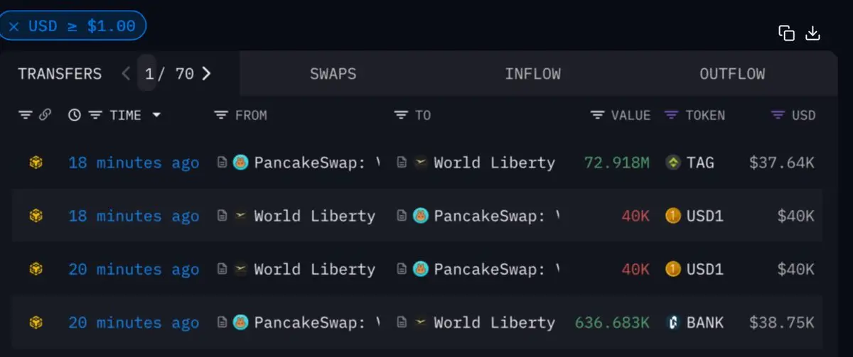Copy transfers table using copy icon

click(x=786, y=33)
